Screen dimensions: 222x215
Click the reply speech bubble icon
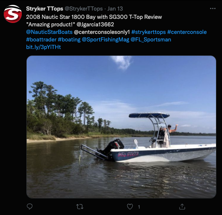pos(30,206)
